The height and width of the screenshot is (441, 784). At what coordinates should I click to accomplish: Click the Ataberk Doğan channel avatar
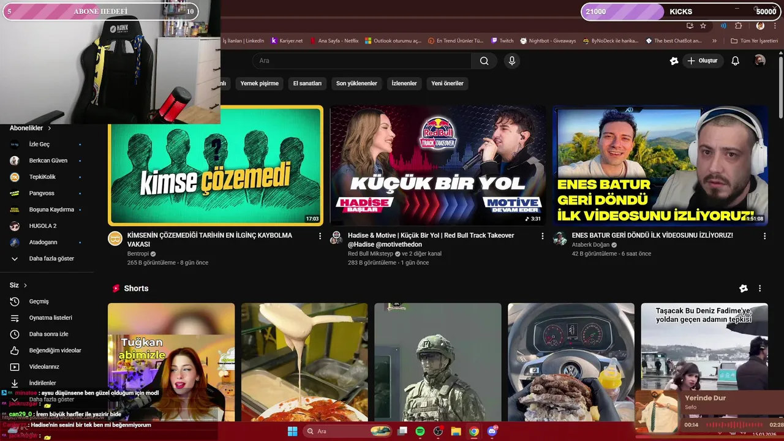560,238
